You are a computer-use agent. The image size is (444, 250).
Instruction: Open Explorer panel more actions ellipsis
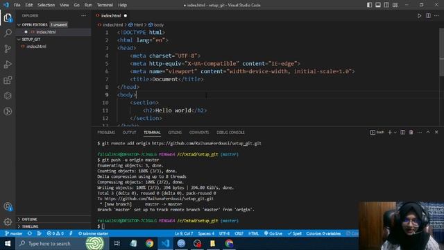pos(83,15)
